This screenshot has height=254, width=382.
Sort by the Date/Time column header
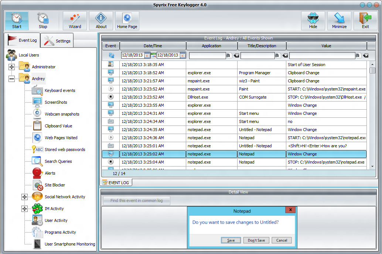click(153, 46)
